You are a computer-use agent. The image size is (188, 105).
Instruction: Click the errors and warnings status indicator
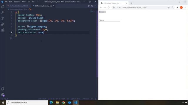tap(5, 99)
